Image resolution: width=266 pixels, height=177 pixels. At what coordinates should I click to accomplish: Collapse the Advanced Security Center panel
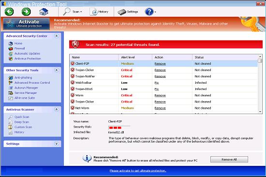[57, 36]
